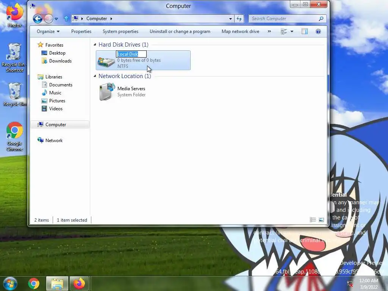Click the taskbar clock
This screenshot has width=388, height=291.
(369, 284)
